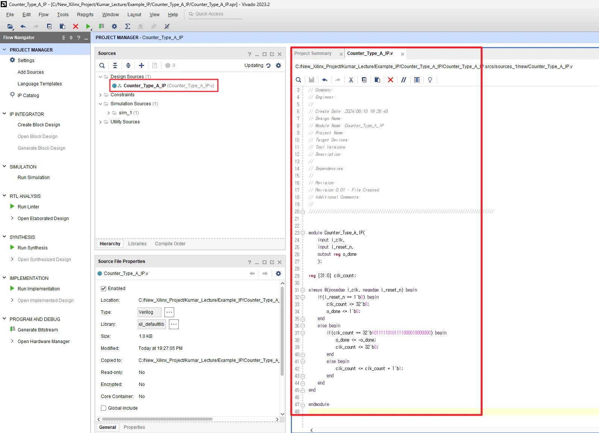Viewport: 599px width, 433px height.
Task: Collapse the PROJECT MANAGER section
Action: pos(5,50)
